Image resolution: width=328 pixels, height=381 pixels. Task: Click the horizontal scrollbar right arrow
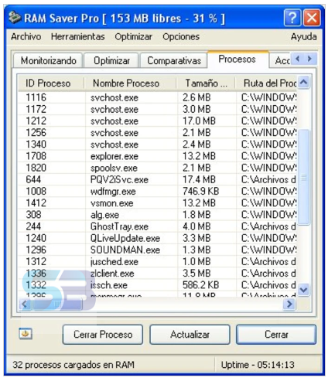(x=289, y=304)
